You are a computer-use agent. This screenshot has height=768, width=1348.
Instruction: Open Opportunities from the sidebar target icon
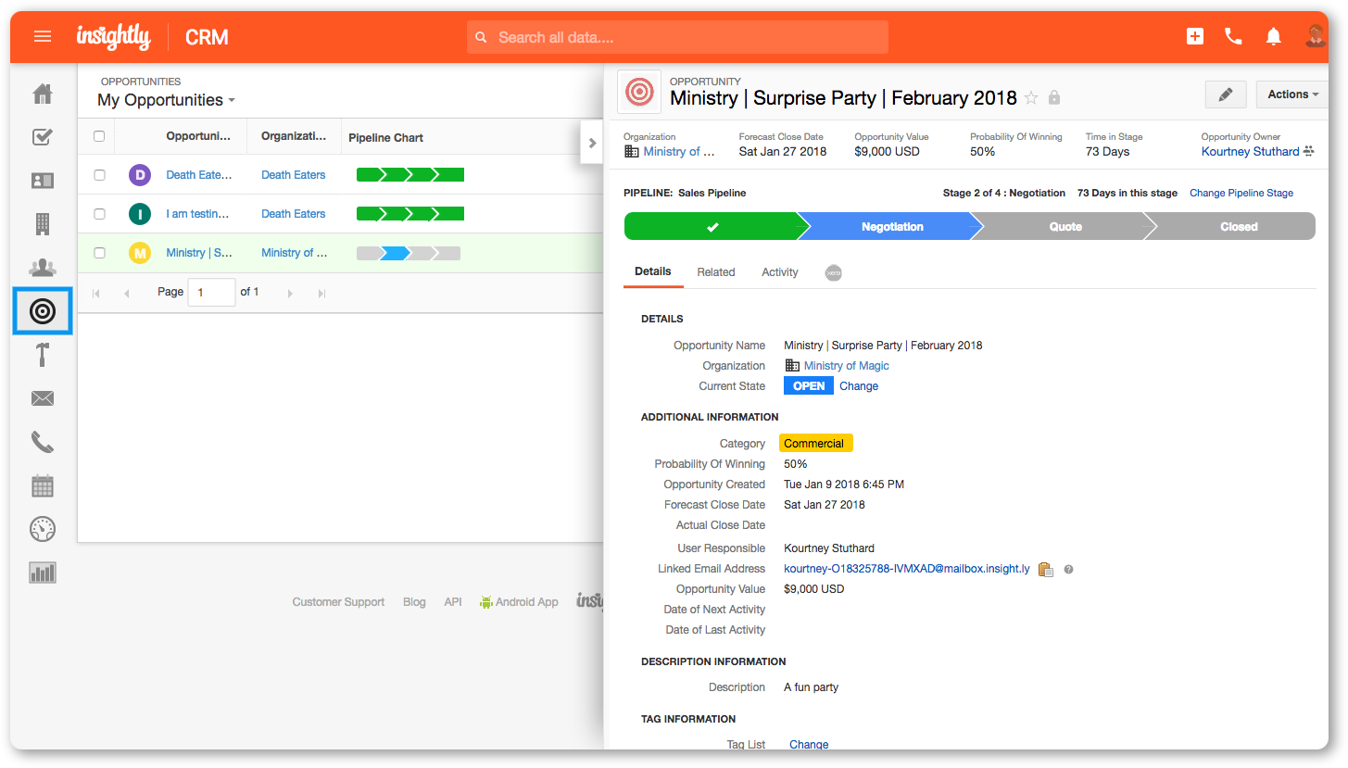pyautogui.click(x=43, y=311)
